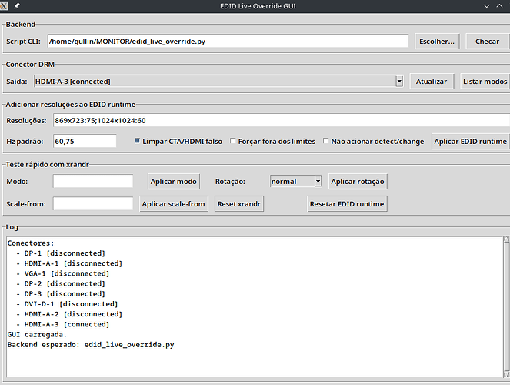Click the Script CLI path input field
Screen dimensions: 510x385
click(228, 42)
